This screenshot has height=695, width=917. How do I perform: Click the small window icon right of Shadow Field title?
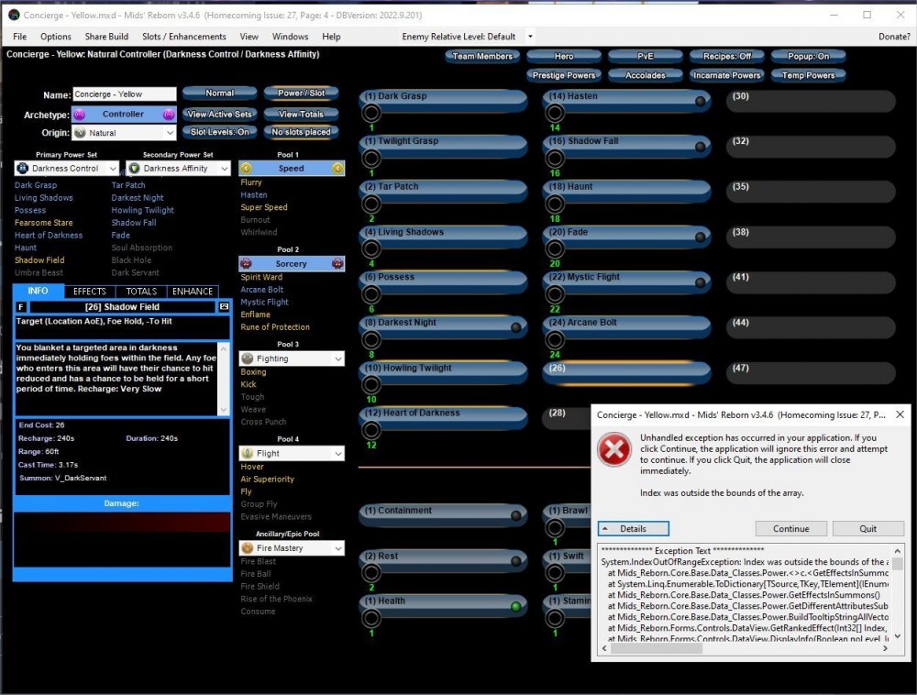tap(223, 306)
